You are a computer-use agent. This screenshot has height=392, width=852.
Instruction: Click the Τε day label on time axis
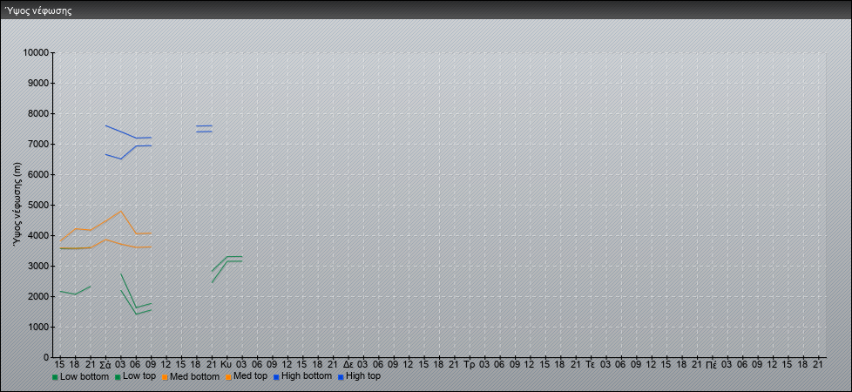tap(592, 365)
